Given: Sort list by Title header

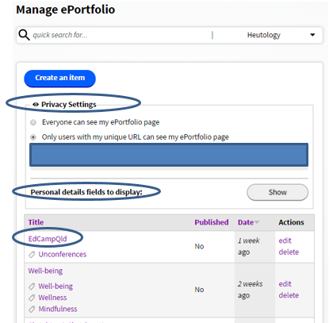Looking at the screenshot, I should [36, 222].
